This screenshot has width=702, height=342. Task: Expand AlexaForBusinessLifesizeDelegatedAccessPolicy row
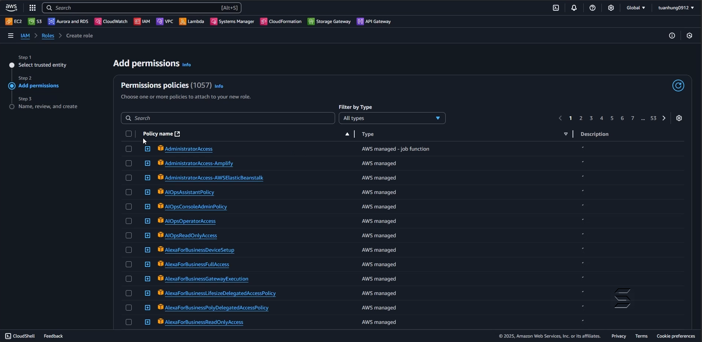(148, 293)
